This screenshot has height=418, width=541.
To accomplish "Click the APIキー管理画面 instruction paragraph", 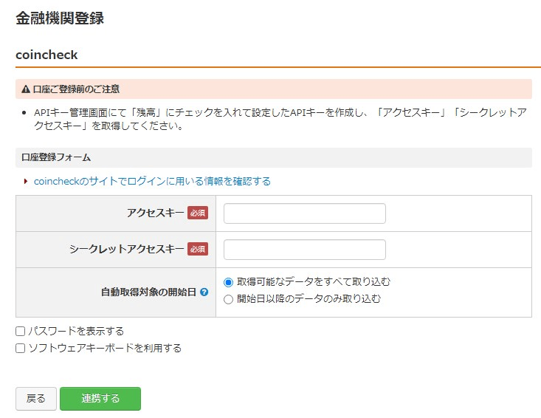I will tap(280, 119).
